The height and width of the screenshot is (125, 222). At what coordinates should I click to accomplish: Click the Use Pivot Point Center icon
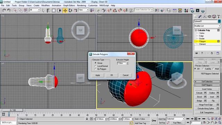(x=92, y=10)
